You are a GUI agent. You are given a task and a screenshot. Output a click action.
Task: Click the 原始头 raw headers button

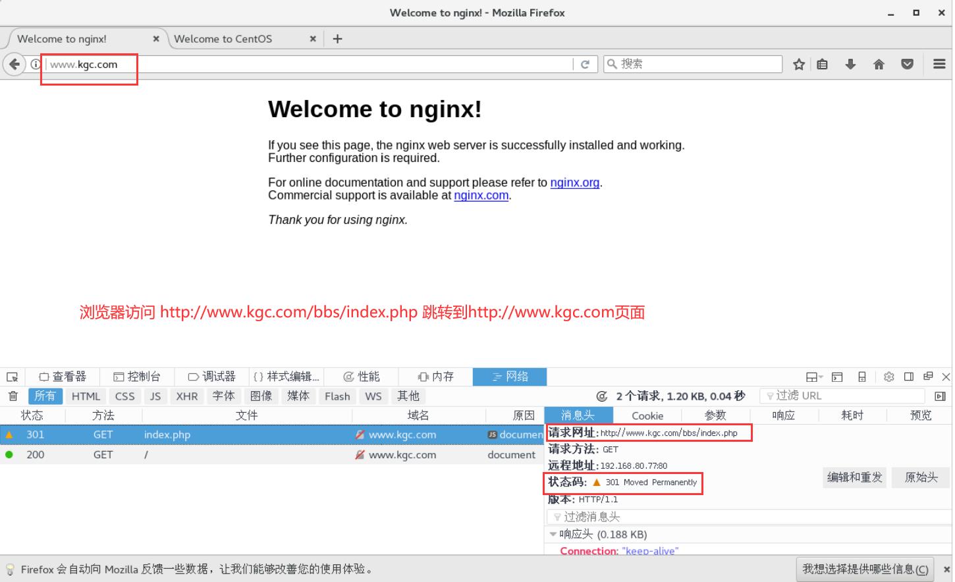(921, 477)
